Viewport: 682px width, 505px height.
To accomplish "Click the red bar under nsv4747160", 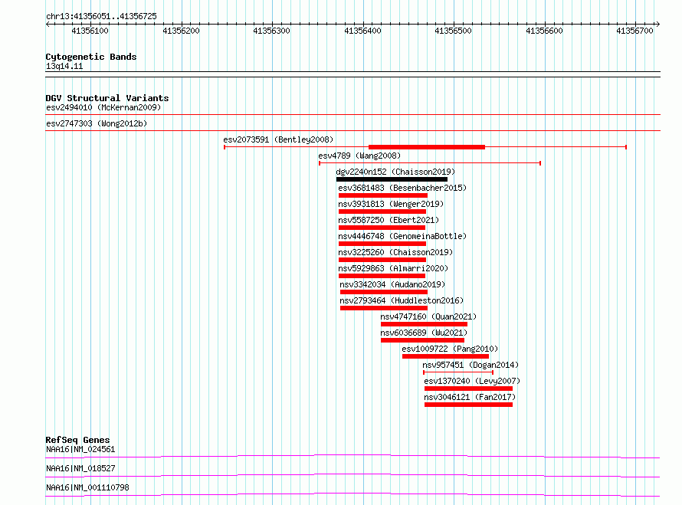I will [424, 324].
